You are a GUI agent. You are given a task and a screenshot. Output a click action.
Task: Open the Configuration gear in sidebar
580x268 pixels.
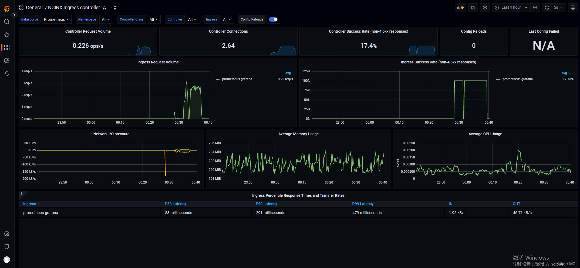pos(7,234)
